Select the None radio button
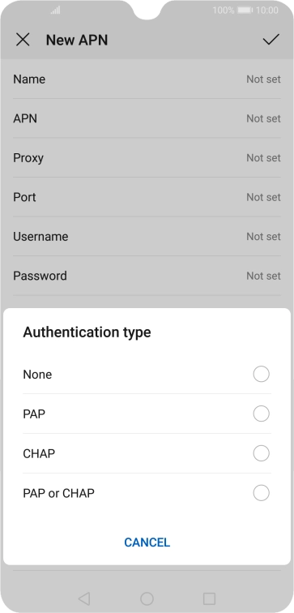Viewport: 294px width, 613px height. coord(262,374)
